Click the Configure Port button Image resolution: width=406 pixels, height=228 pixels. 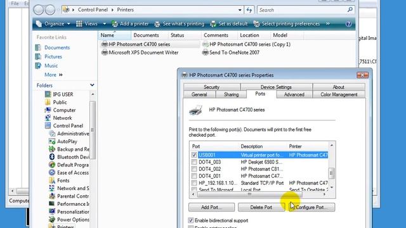[311, 207]
